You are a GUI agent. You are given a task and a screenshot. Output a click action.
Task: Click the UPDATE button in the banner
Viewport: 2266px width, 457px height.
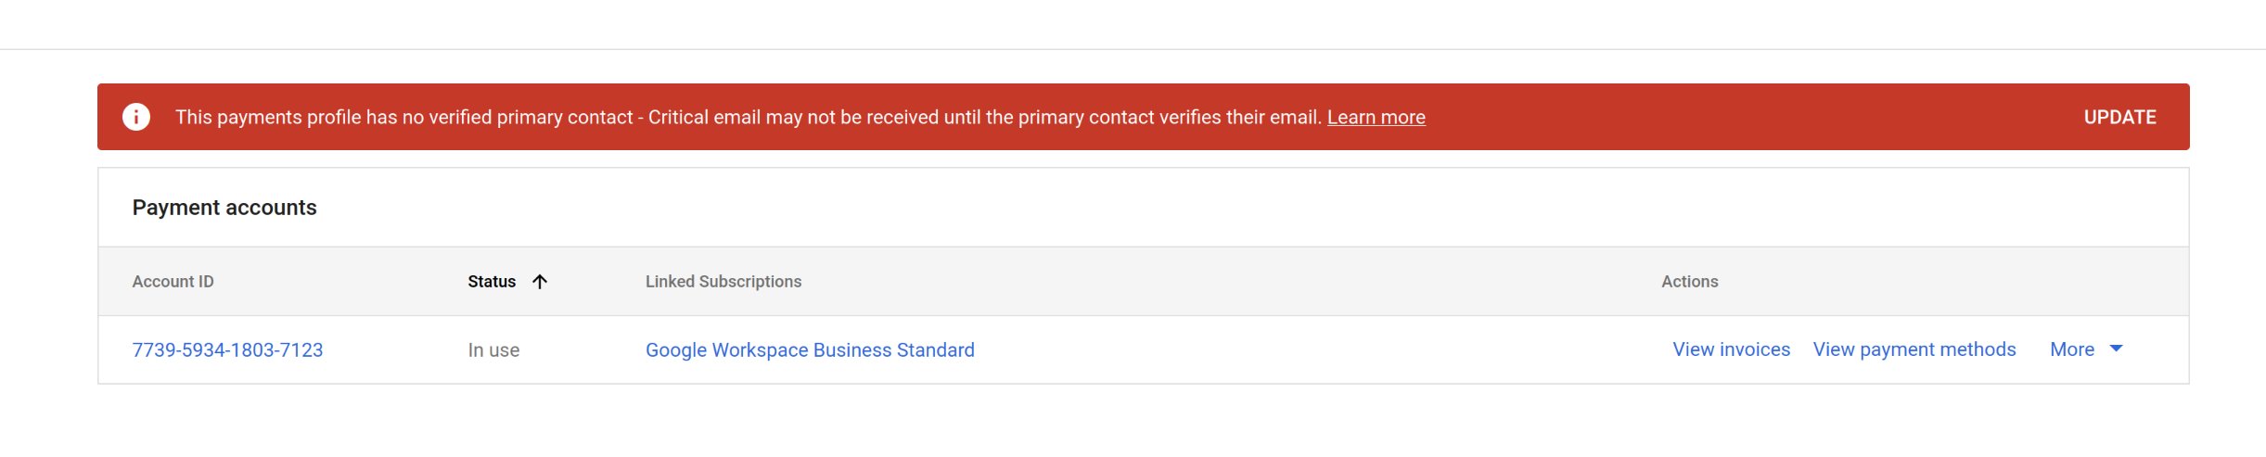(x=2119, y=118)
